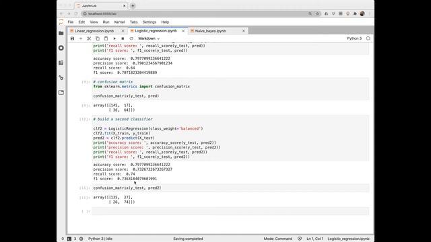Open the Help menu
Viewport: 431px width, 242px height.
coord(165,22)
